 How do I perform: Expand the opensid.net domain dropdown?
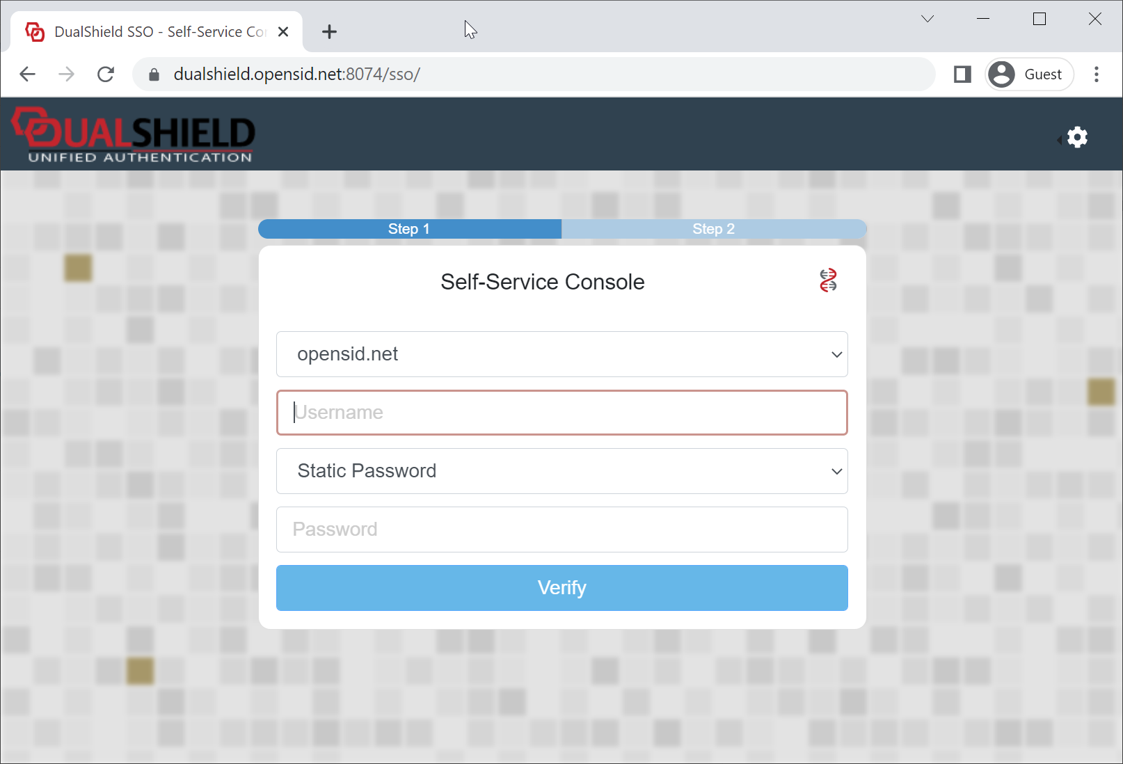click(561, 354)
